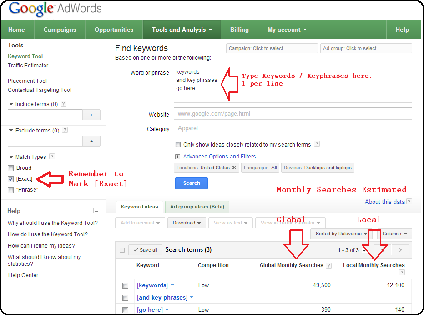Open the Add to account dropdown
Viewport: 424px width, 315px height.
point(140,223)
